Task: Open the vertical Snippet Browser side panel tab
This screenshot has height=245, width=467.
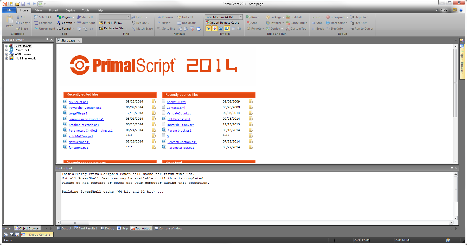Action: pyautogui.click(x=462, y=62)
